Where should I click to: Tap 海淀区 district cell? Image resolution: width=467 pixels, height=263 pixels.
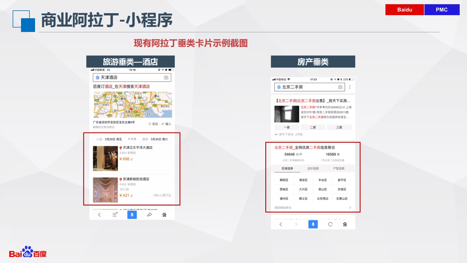tap(303, 180)
